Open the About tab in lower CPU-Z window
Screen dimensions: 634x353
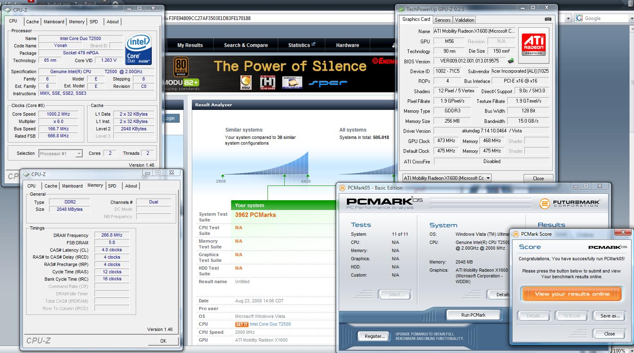[131, 186]
